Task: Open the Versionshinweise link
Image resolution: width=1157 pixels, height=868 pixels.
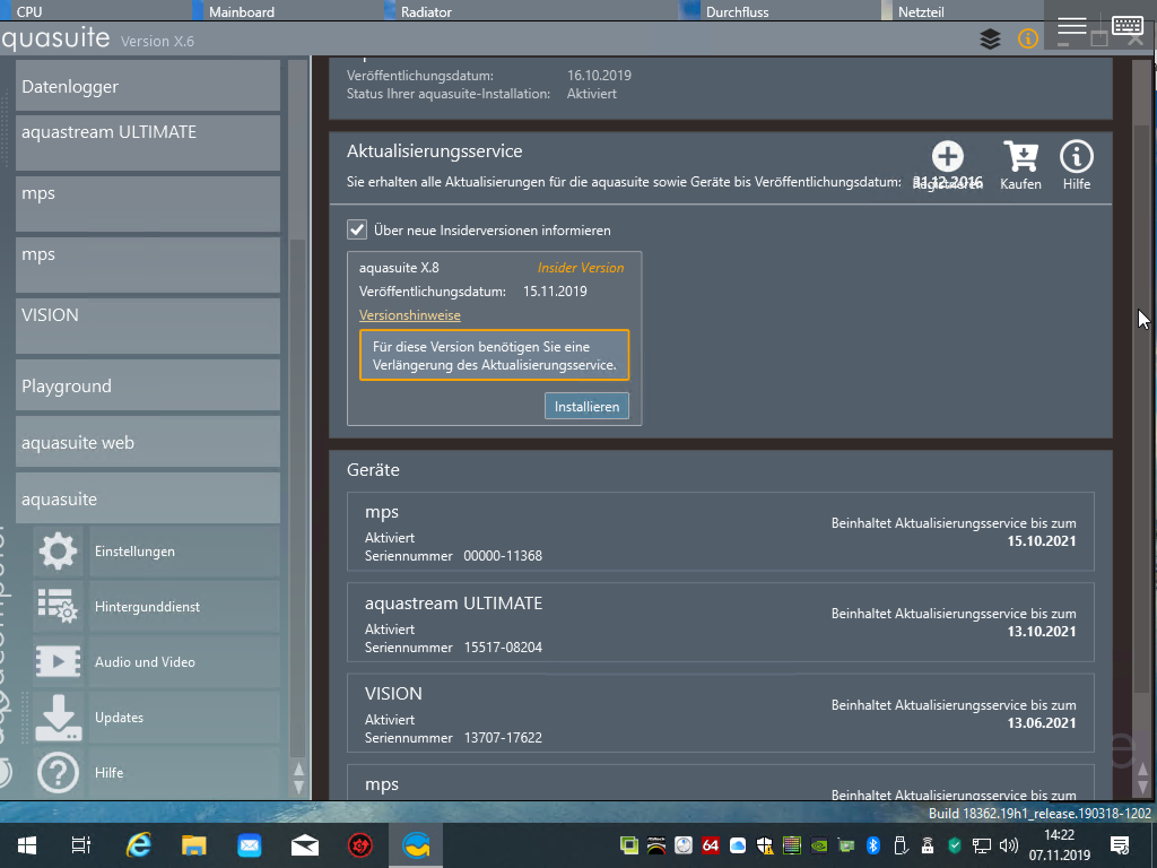Action: point(410,315)
